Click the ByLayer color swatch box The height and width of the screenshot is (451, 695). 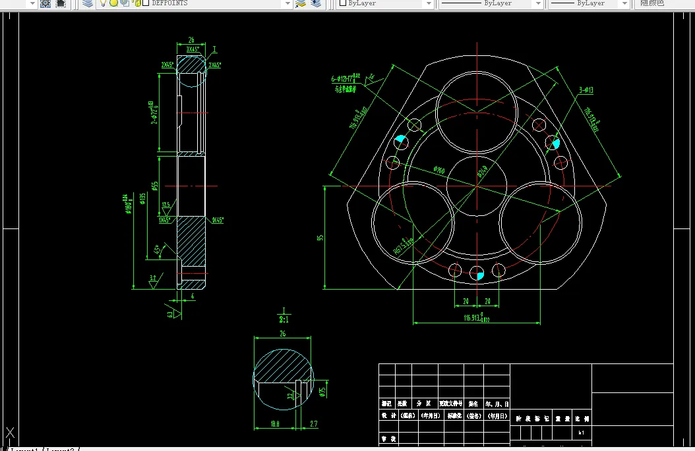click(343, 3)
